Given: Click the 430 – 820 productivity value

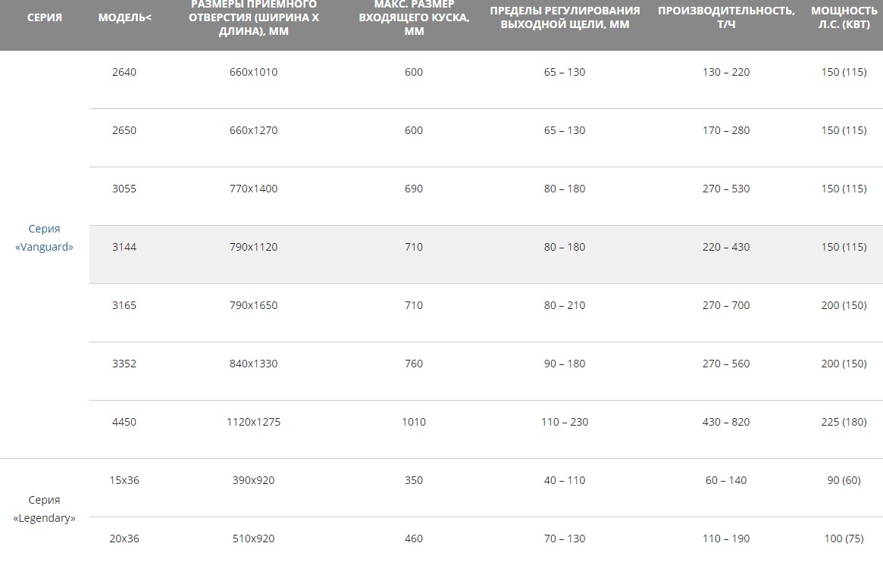Looking at the screenshot, I should click(726, 422).
